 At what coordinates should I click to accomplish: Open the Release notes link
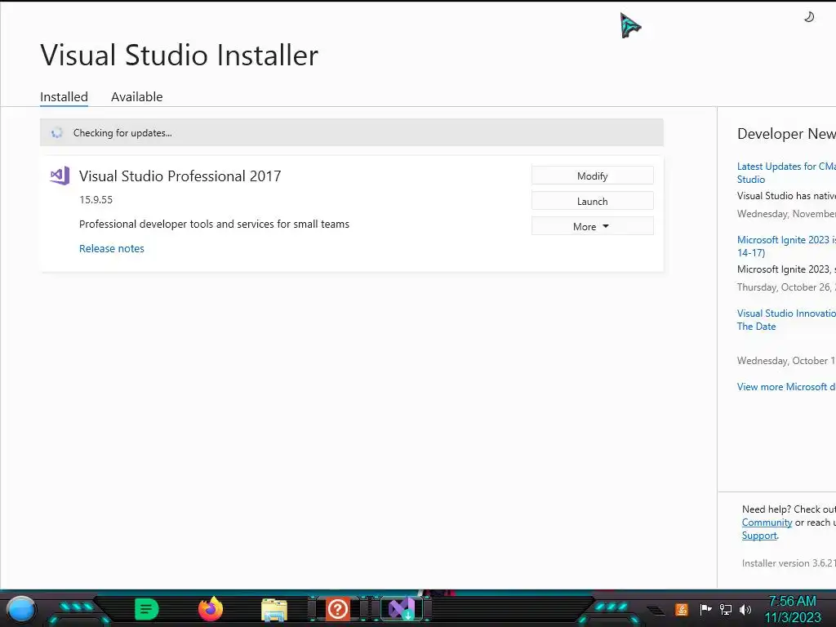point(111,248)
